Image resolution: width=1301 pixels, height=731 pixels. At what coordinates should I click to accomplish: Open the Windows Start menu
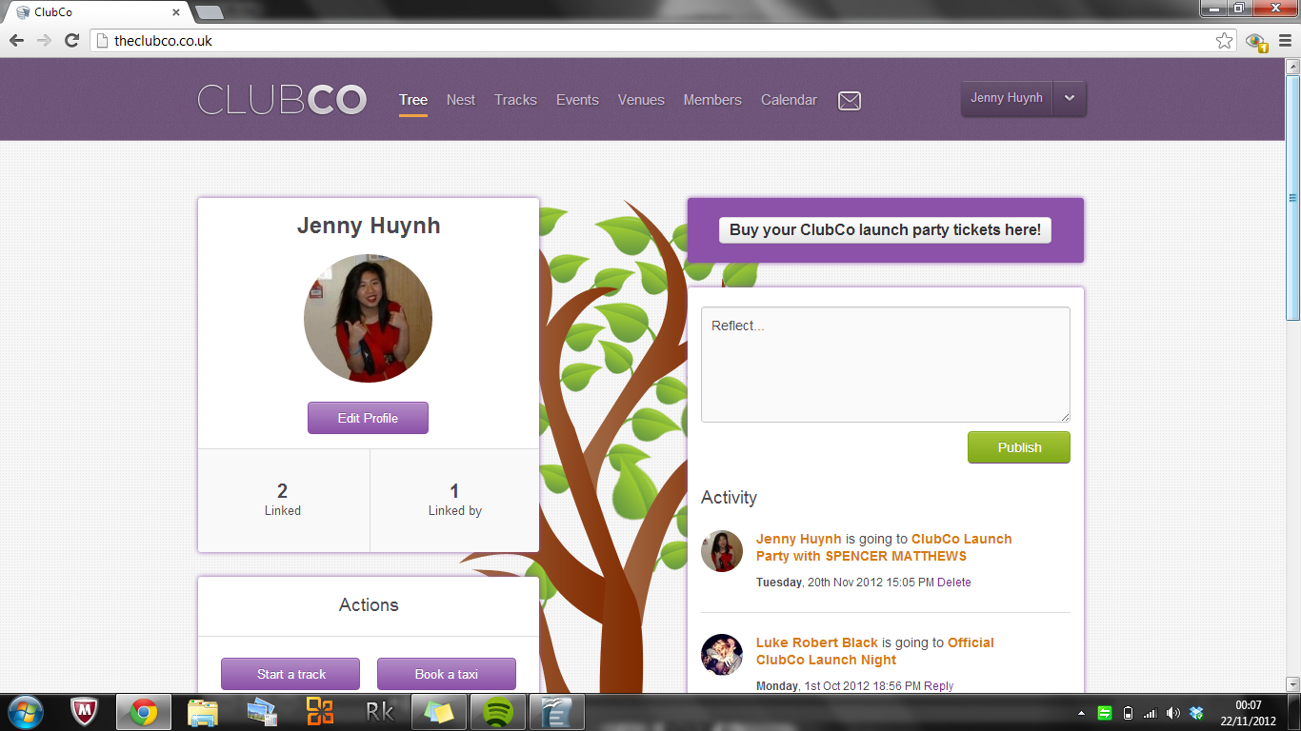25,712
